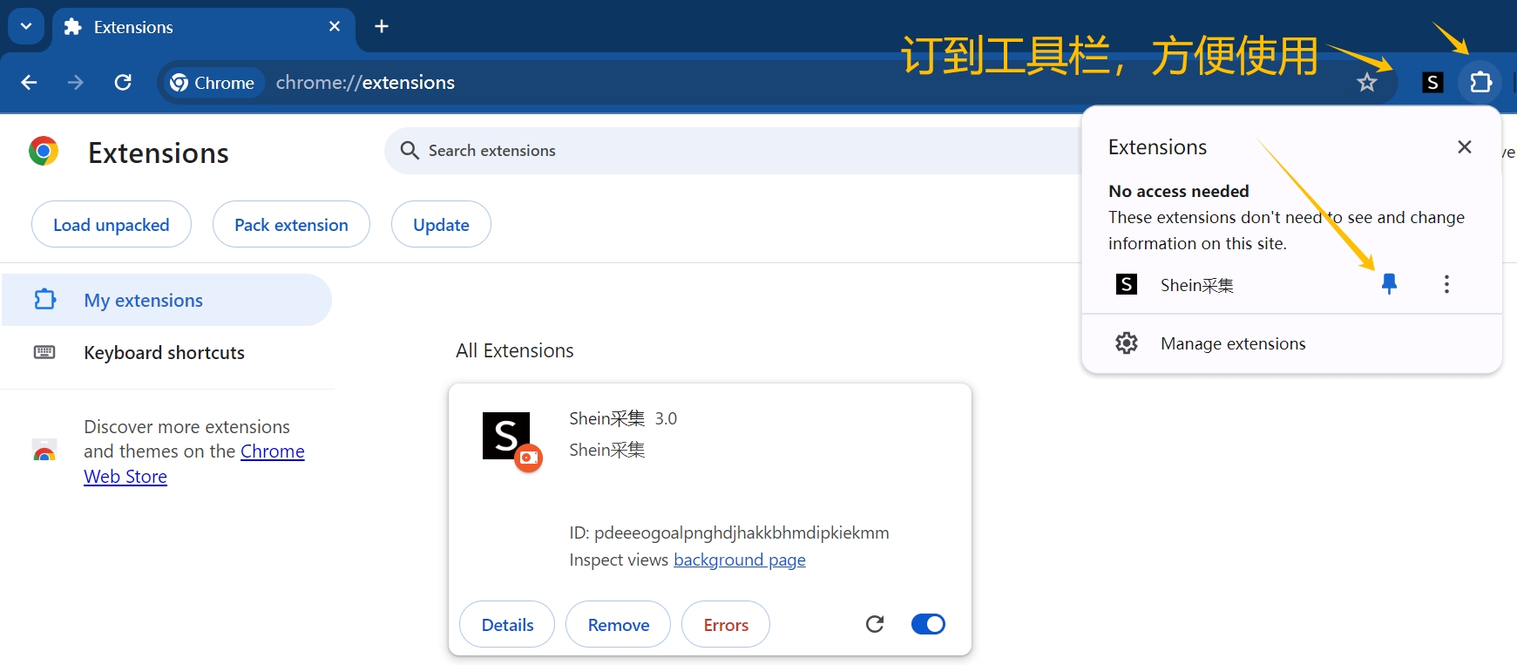Viewport: 1517px width, 665px height.
Task: Close the Extensions popup panel
Action: click(1465, 147)
